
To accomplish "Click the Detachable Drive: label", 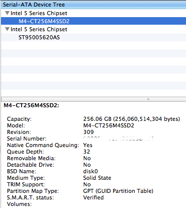I will click(31, 165).
